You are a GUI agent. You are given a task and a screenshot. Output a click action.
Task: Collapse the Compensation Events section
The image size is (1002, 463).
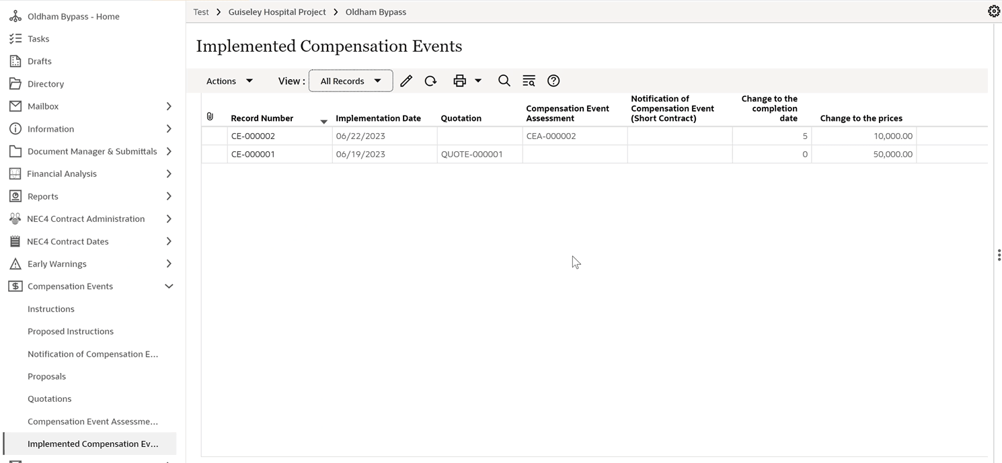click(x=169, y=286)
